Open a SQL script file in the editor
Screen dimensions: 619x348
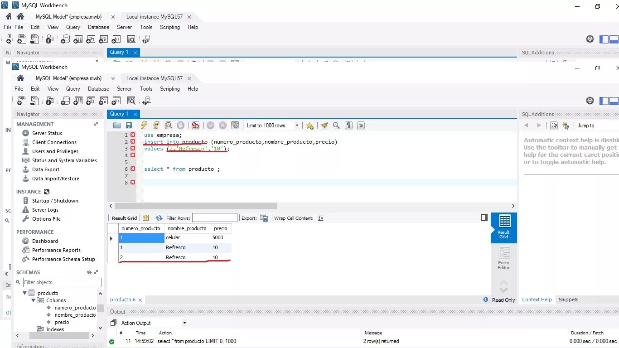(x=117, y=126)
